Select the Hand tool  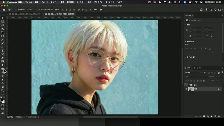[3, 87]
